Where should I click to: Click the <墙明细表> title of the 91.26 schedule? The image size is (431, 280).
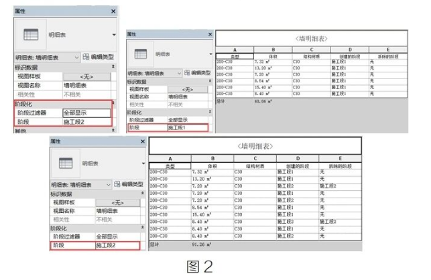tap(255, 146)
